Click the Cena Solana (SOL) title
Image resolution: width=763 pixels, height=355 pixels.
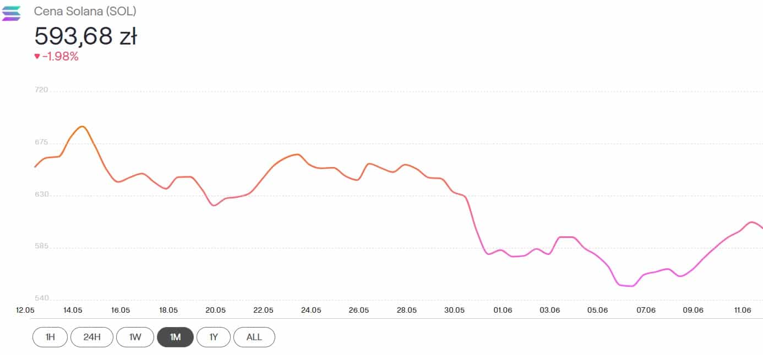85,11
